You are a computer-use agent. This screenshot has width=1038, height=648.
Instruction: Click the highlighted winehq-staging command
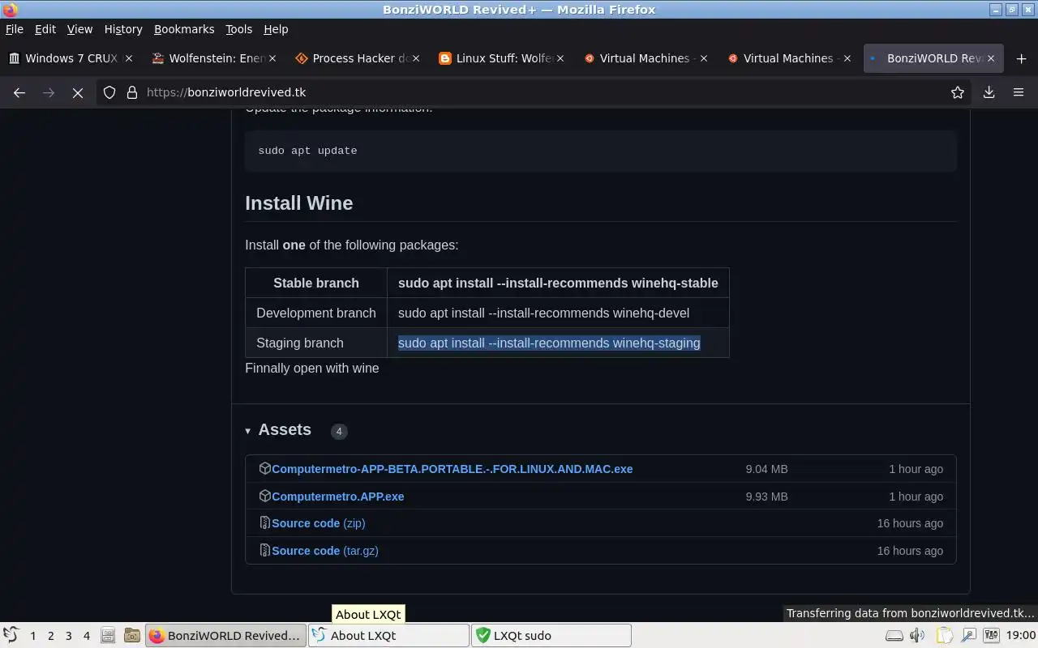coord(549,343)
